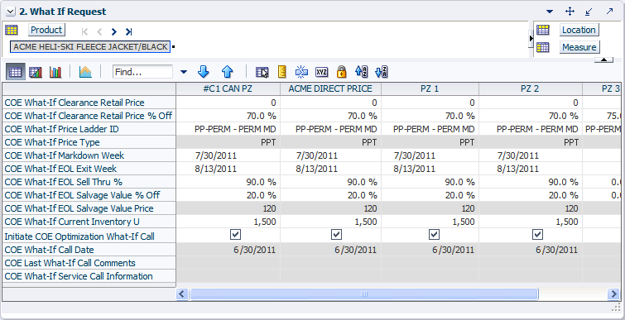Click the yellow ruler format icon
Screen dimensions: 625x320
282,72
